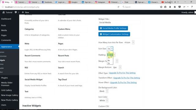Click the site info icon in address bar
Viewport: 196px width, 110px height.
[3, 7]
